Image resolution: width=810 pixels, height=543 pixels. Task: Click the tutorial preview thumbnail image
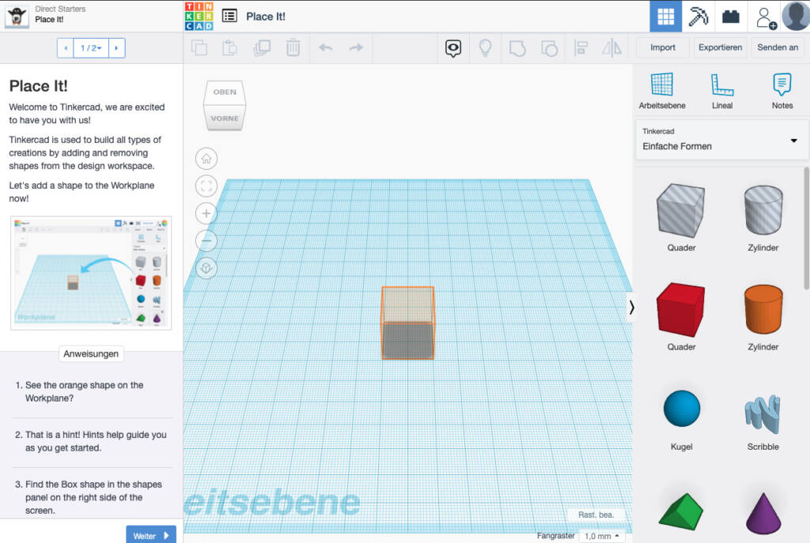click(91, 273)
